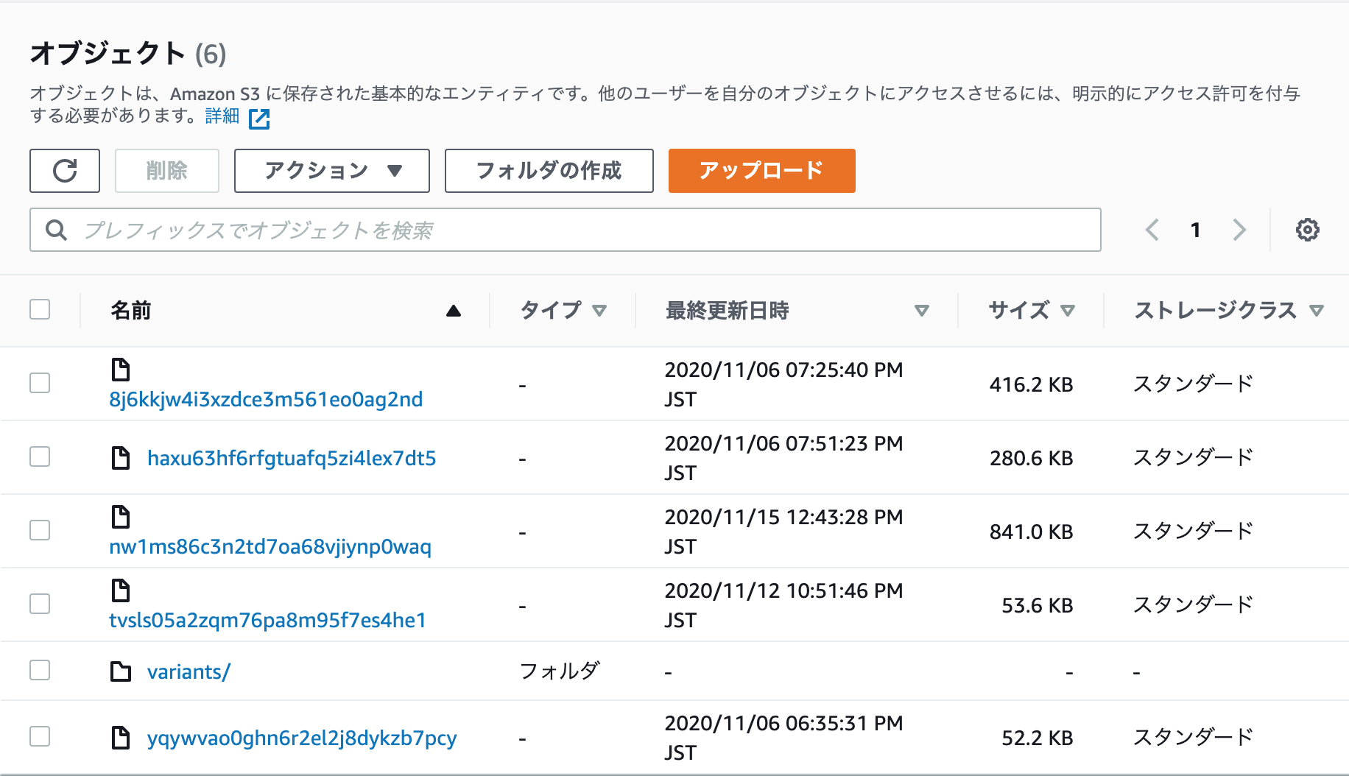Go to next page with right chevron

(1239, 230)
